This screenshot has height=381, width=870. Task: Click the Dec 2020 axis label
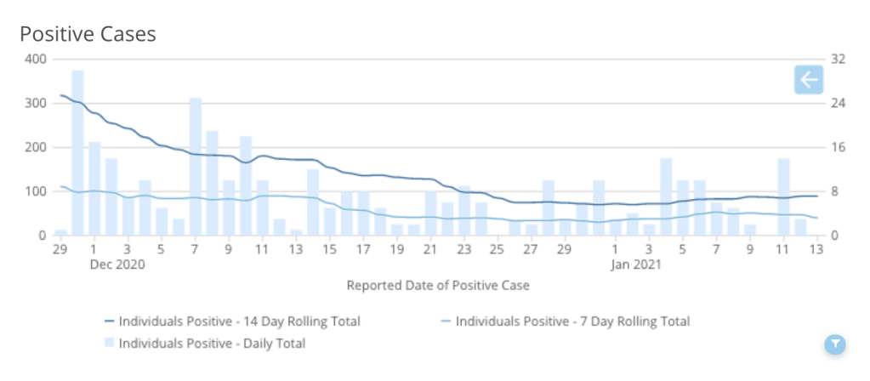click(x=116, y=264)
